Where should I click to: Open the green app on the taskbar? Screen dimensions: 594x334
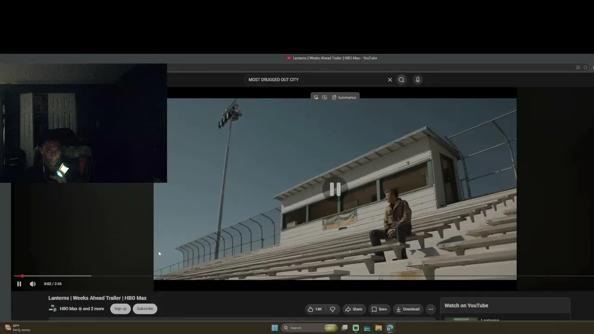click(x=356, y=328)
